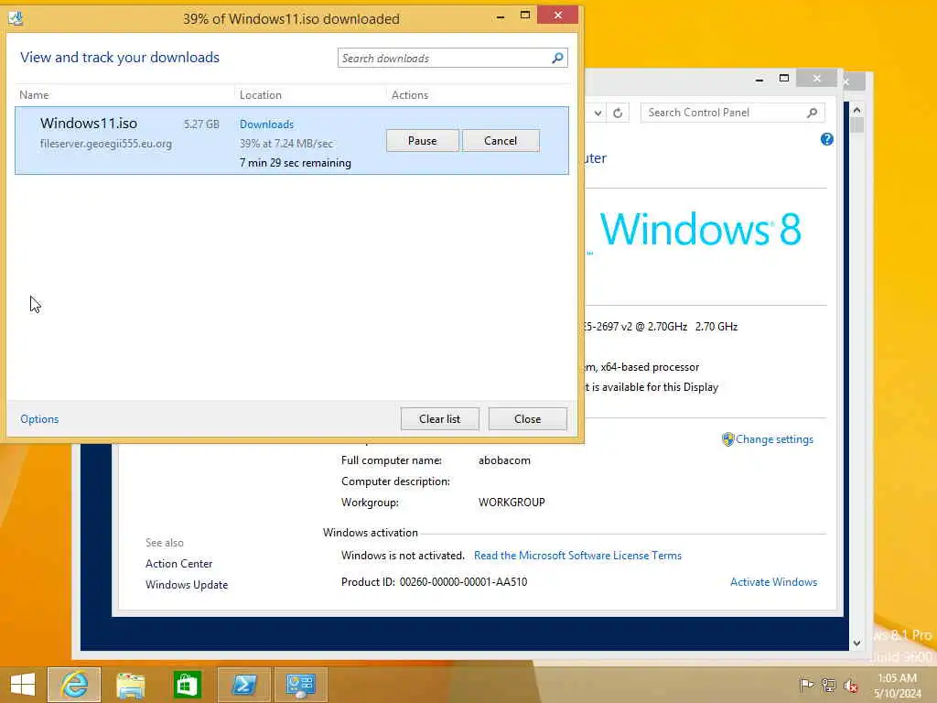The image size is (937, 703).
Task: Close the System Control Panel window
Action: (x=817, y=79)
